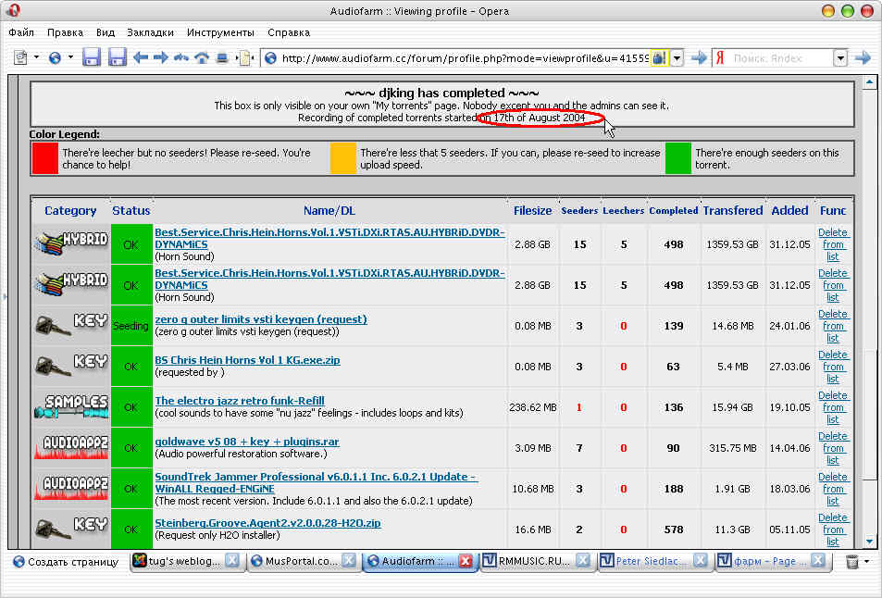Open the search engine dropdown
The width and height of the screenshot is (882, 598).
point(840,58)
